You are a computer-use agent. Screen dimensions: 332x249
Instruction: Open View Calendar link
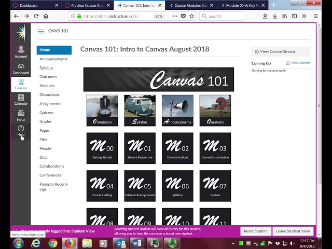coord(298,63)
